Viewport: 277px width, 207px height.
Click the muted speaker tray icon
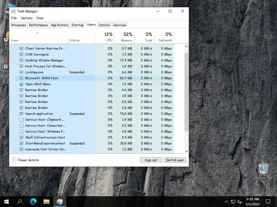pos(240,202)
